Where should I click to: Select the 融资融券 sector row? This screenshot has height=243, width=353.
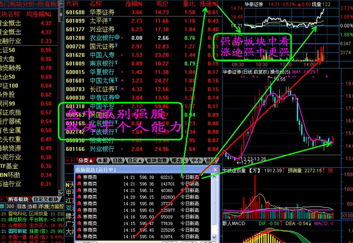pos(29,68)
